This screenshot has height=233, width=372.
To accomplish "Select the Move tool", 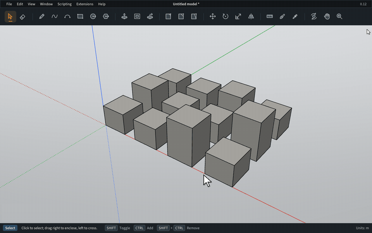I will 213,17.
